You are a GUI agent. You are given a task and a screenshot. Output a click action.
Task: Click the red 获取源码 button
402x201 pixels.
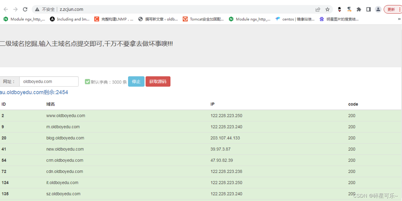point(158,82)
